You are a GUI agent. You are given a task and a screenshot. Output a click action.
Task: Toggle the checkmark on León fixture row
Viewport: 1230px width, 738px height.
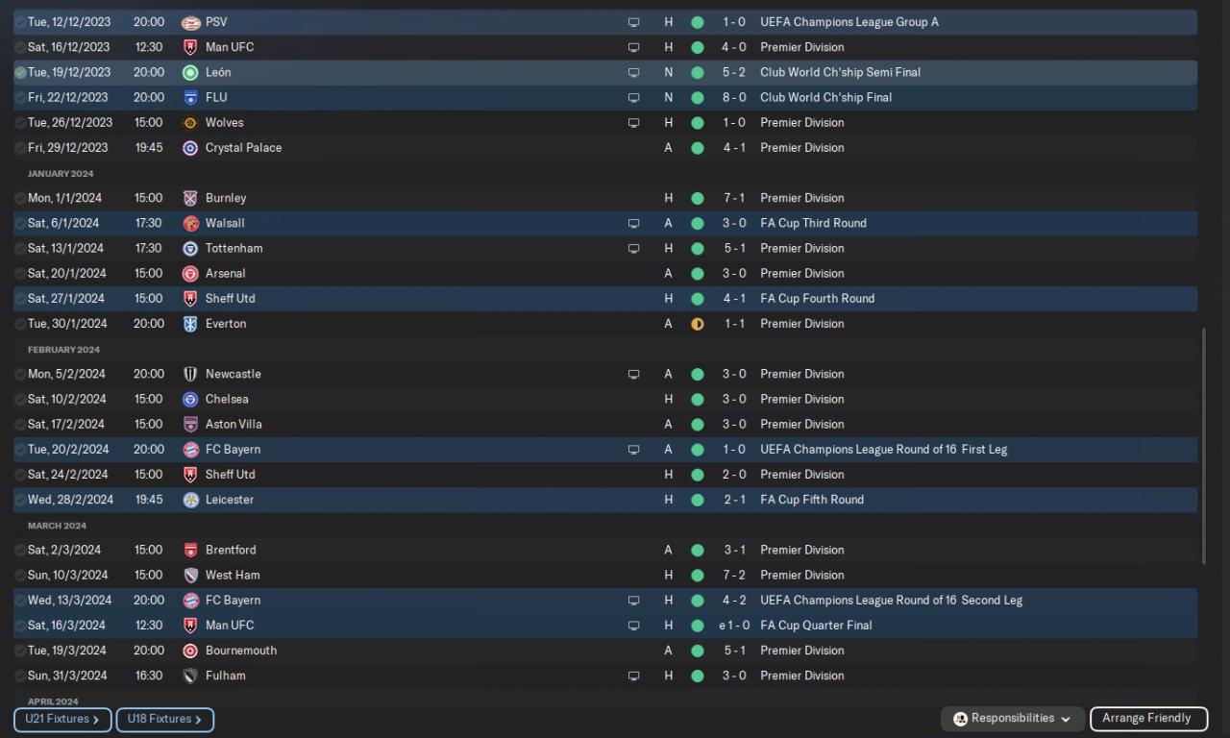pyautogui.click(x=20, y=72)
